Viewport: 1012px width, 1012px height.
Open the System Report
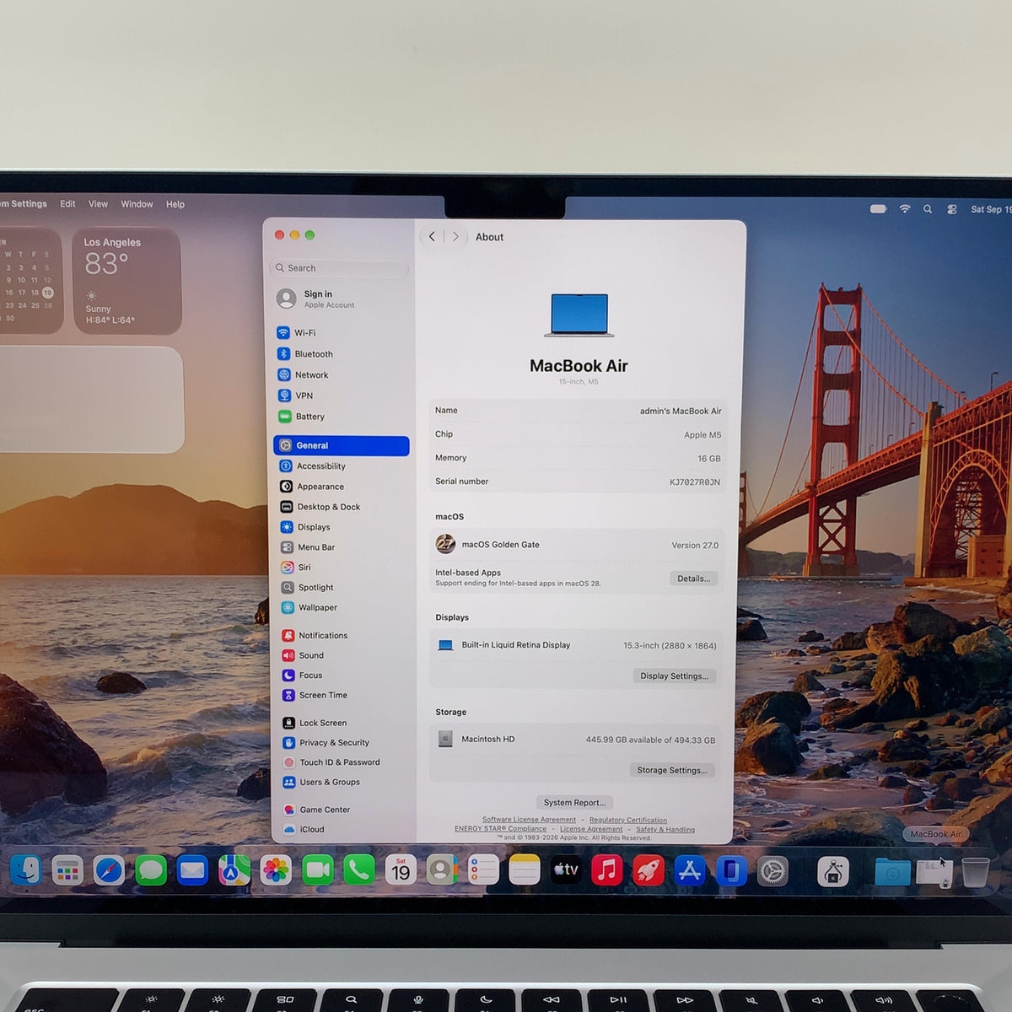tap(574, 802)
